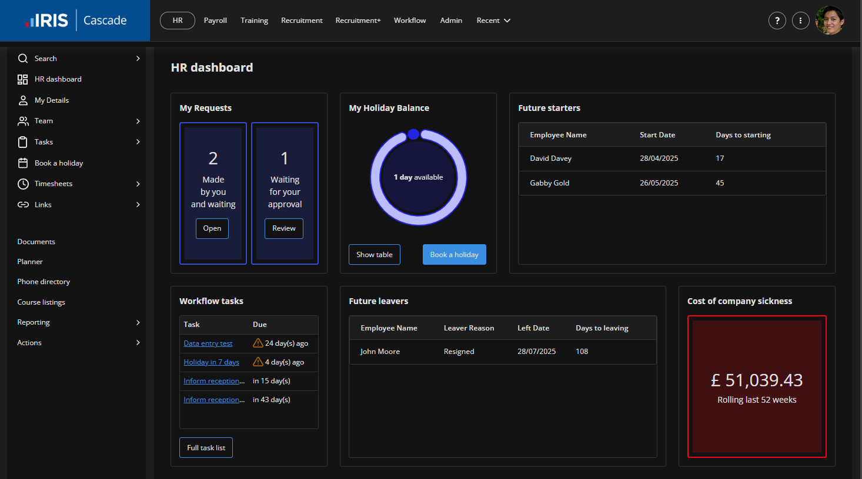Open the Recent dropdown in top navigation
The height and width of the screenshot is (479, 862).
[x=493, y=21]
